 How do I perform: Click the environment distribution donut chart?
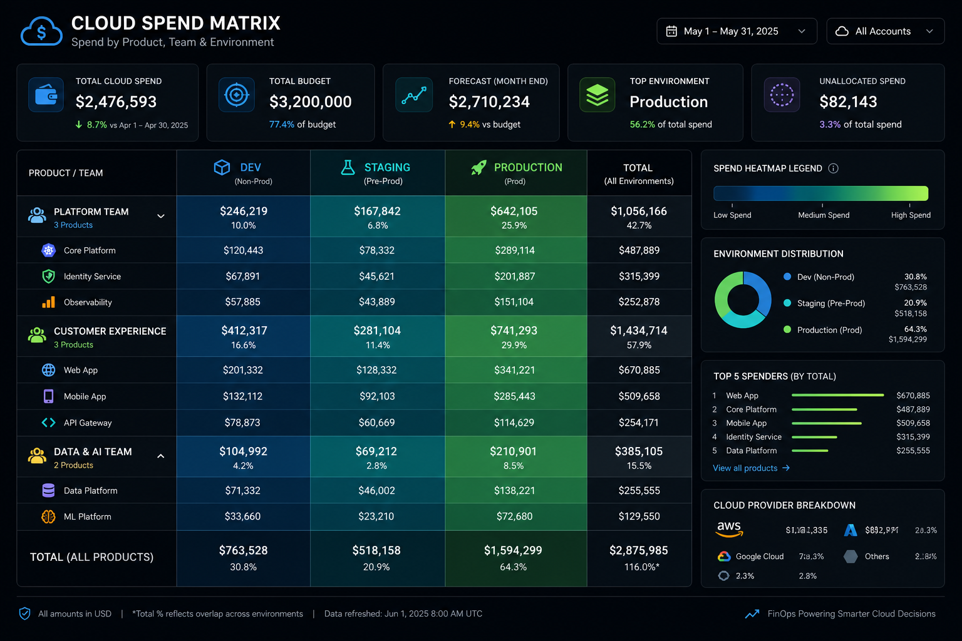(743, 300)
